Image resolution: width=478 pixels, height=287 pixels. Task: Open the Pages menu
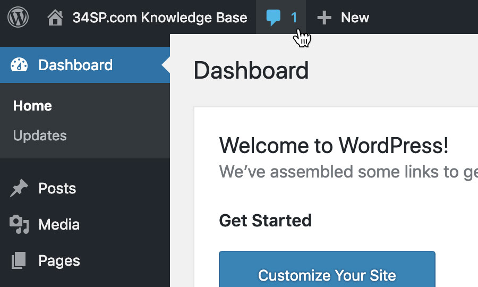(x=59, y=261)
